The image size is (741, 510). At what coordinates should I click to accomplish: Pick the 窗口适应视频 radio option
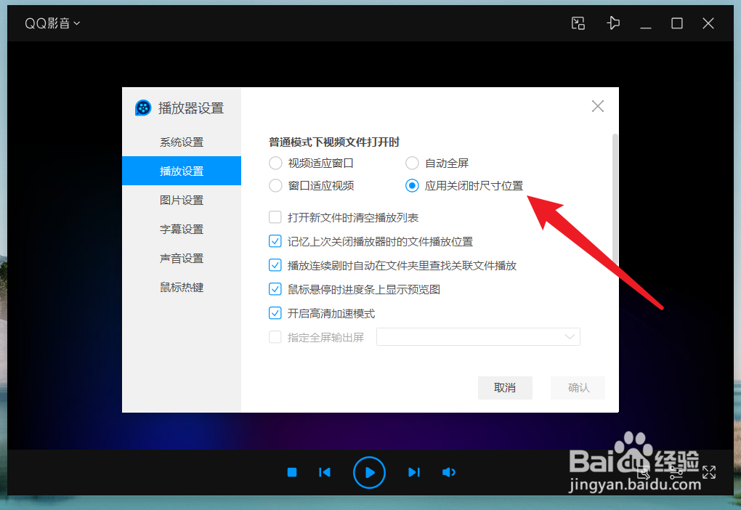click(x=275, y=186)
